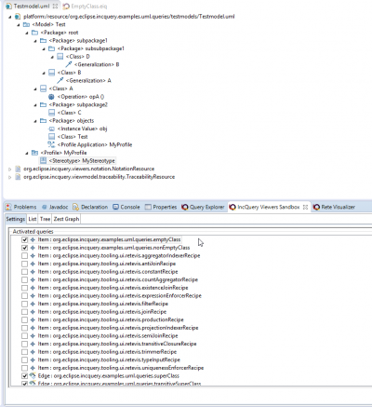Open the Declaration view tab

pos(90,207)
